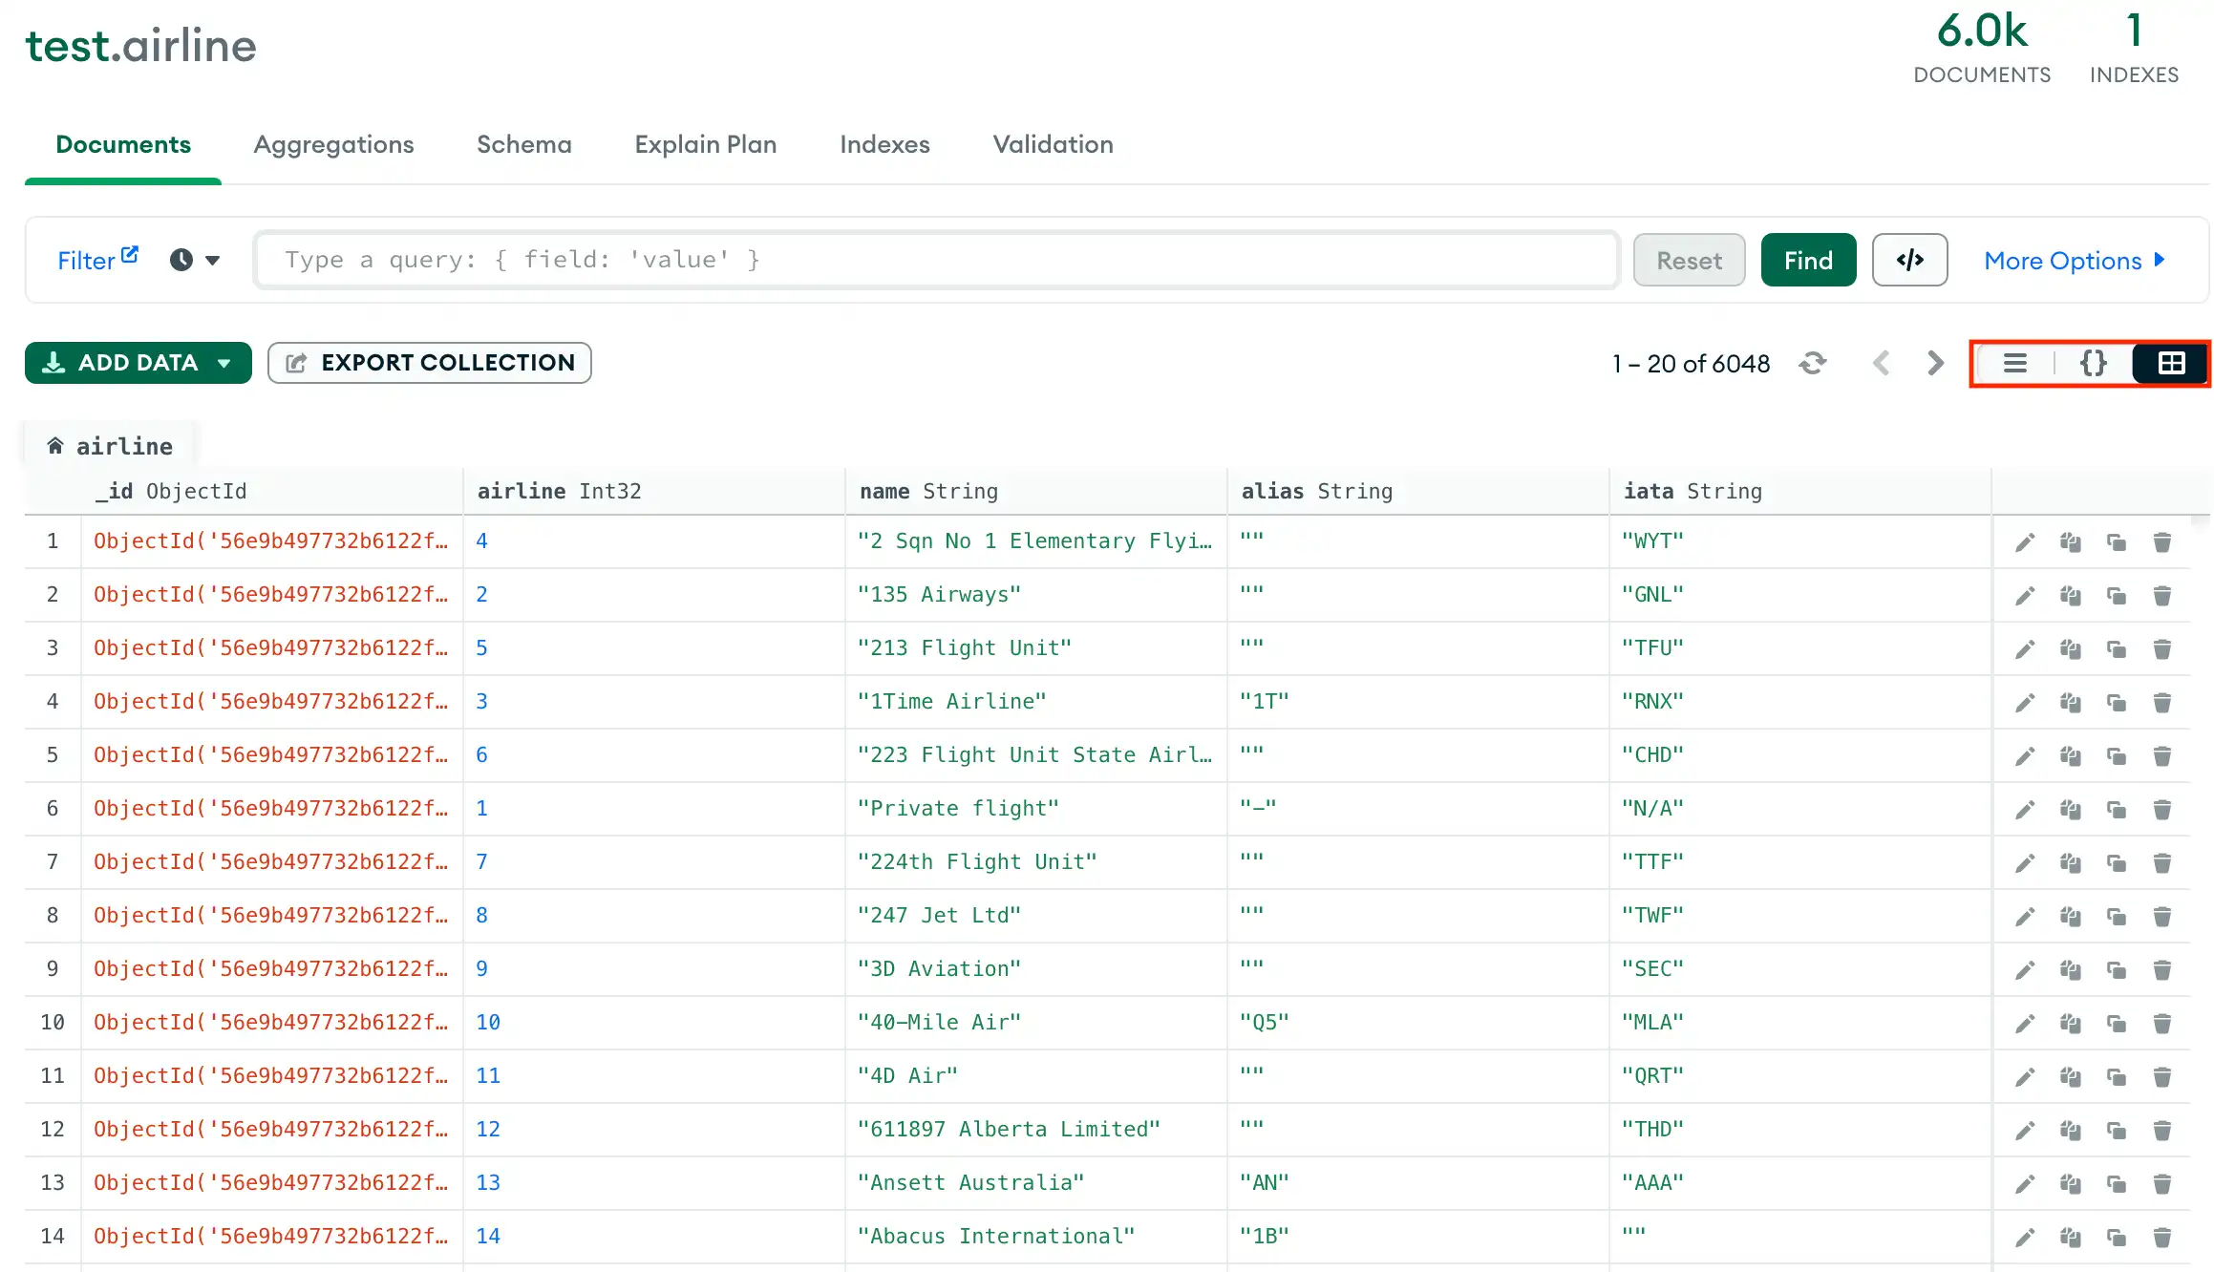Image resolution: width=2214 pixels, height=1272 pixels.
Task: Select the "1B" alias cell
Action: point(1418,1236)
